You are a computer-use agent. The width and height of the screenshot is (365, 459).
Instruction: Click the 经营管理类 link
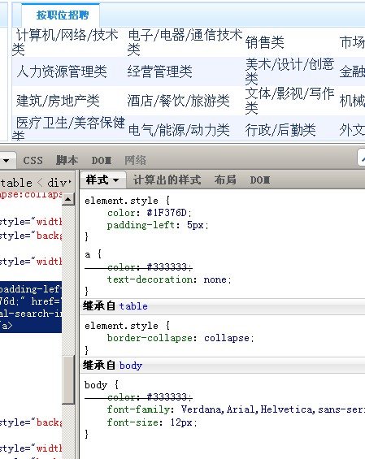159,71
